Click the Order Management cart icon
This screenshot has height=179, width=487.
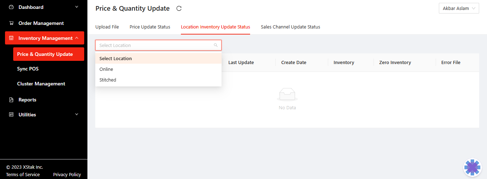11,23
